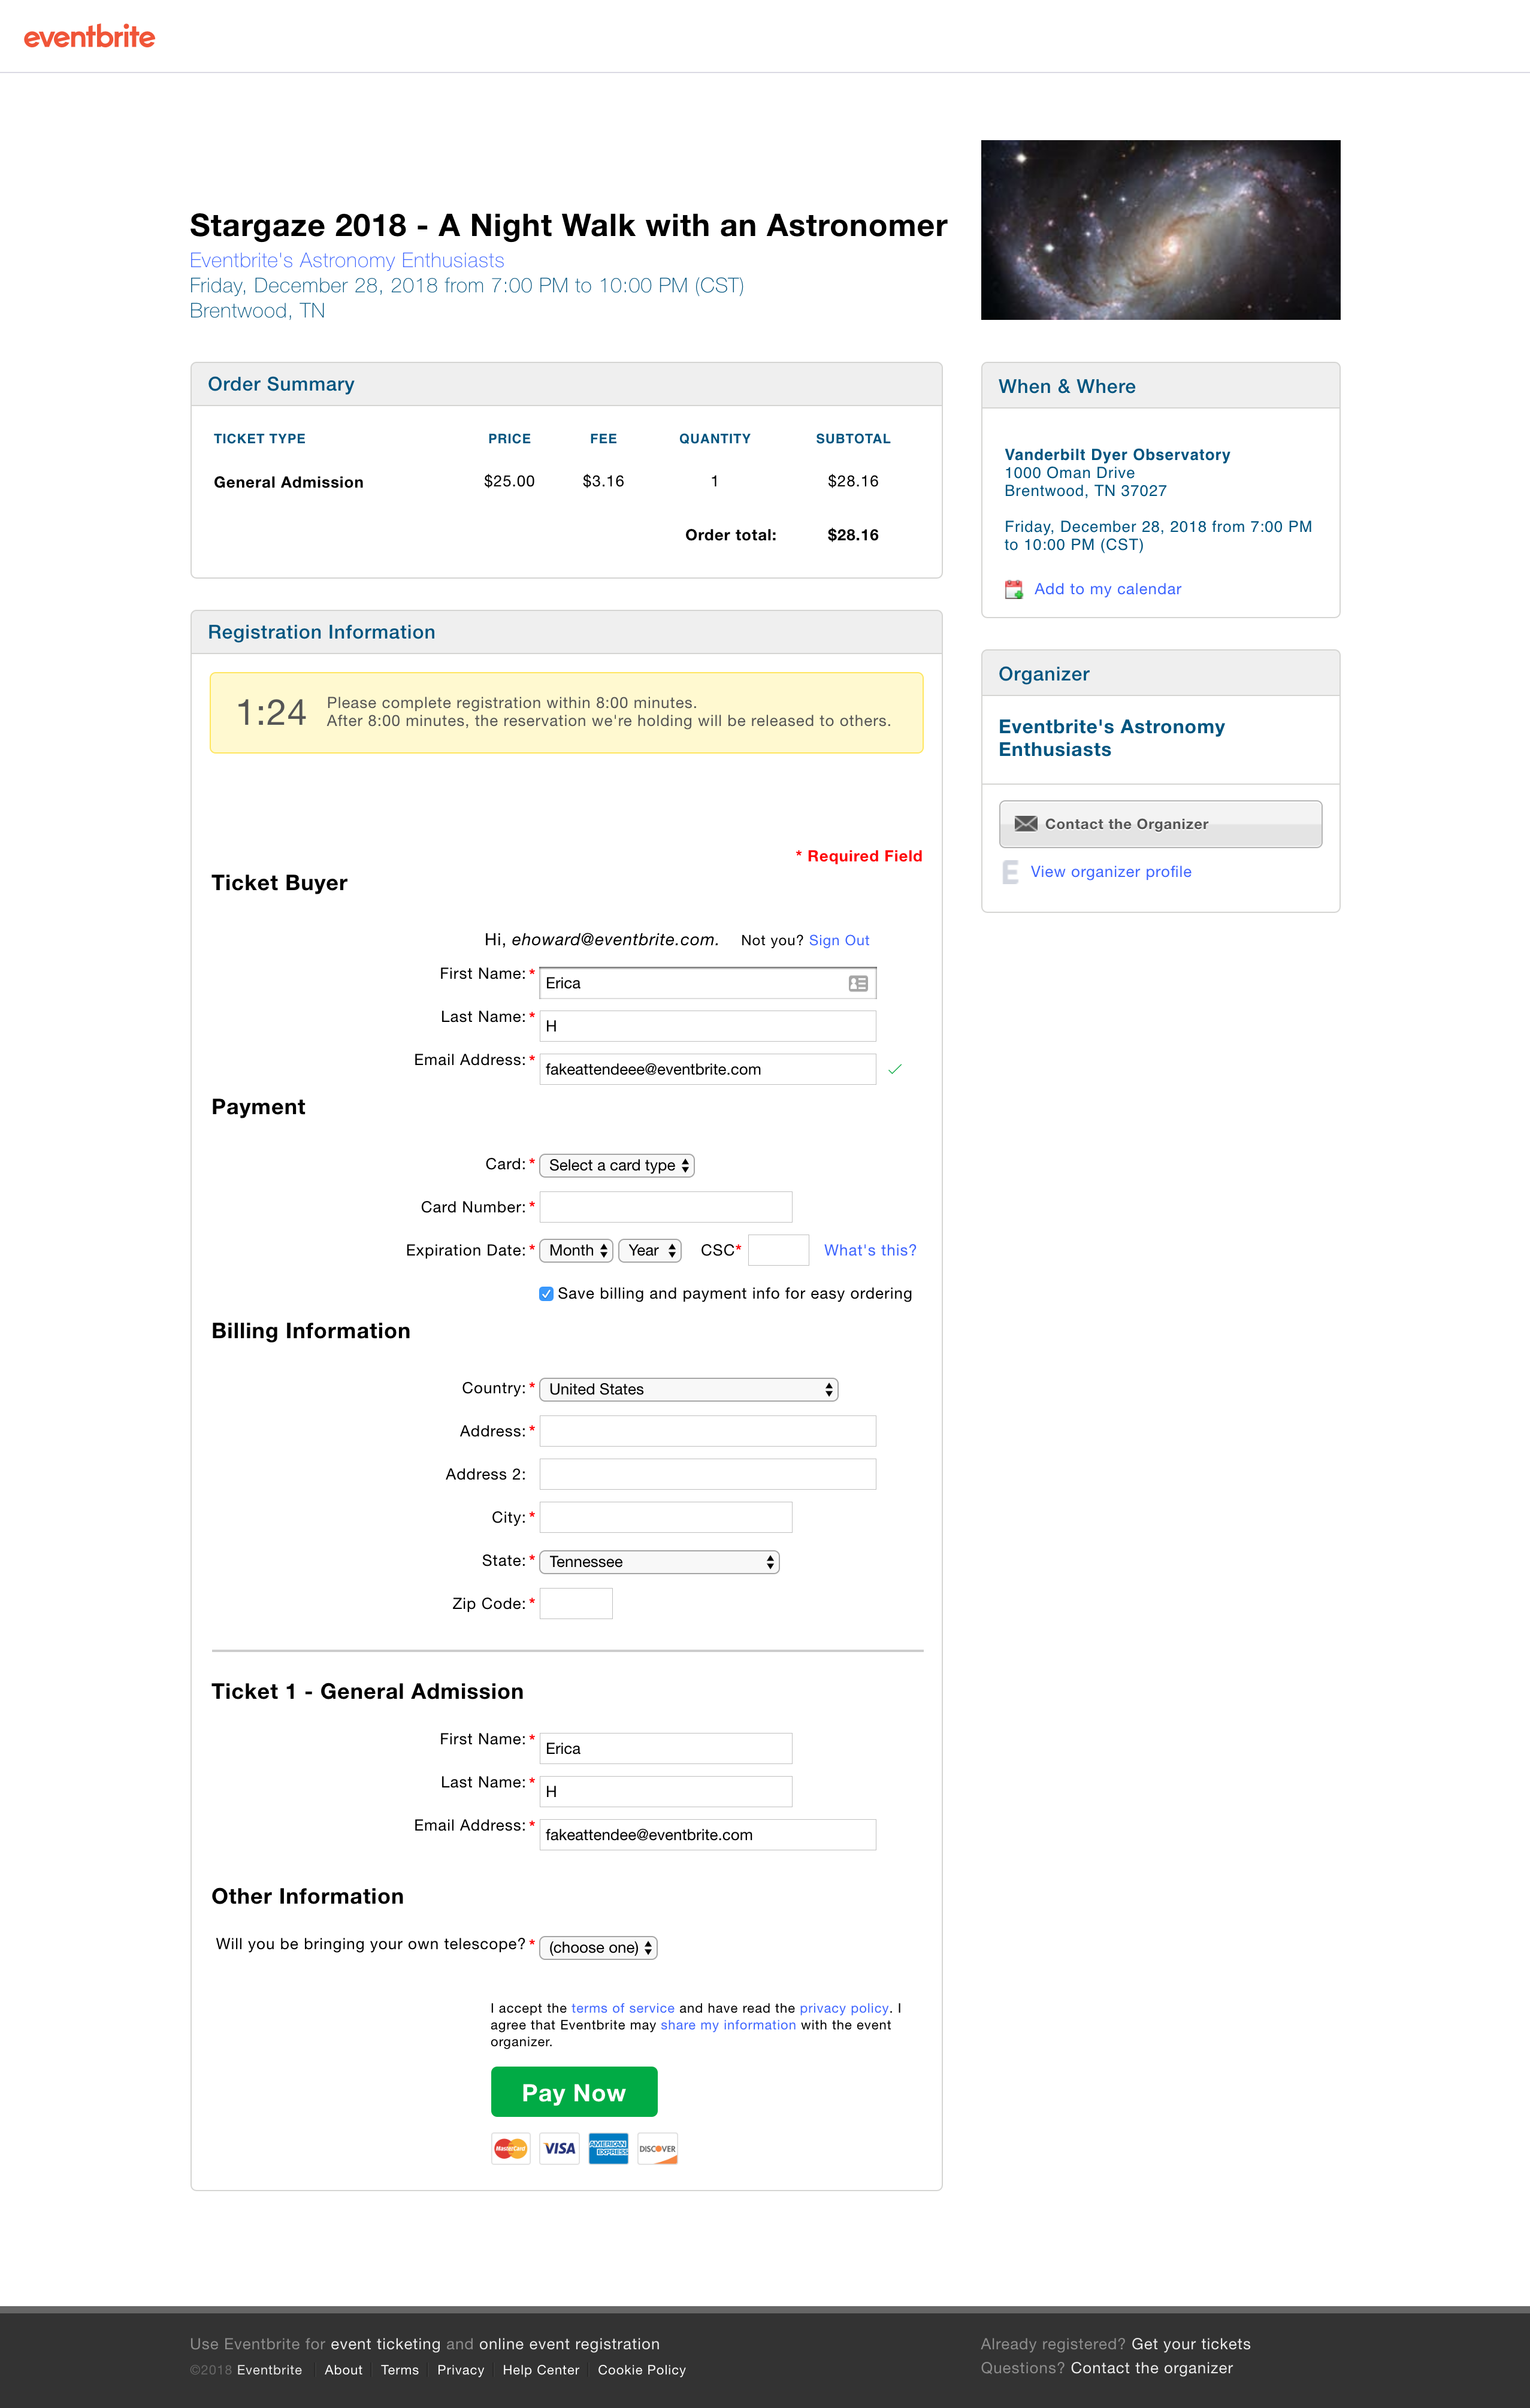Click the Cookie Policy footer link
Image resolution: width=1530 pixels, height=2408 pixels.
click(x=642, y=2370)
